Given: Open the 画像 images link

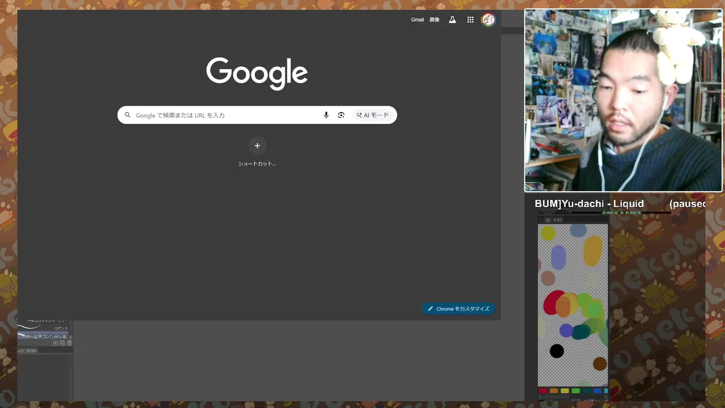Looking at the screenshot, I should [x=434, y=20].
